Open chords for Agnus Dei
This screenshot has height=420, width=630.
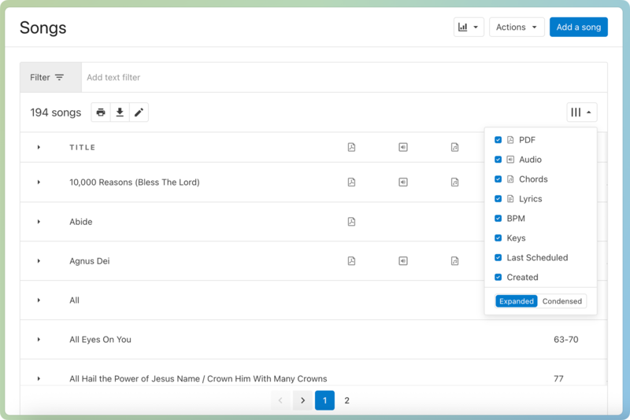pyautogui.click(x=454, y=261)
